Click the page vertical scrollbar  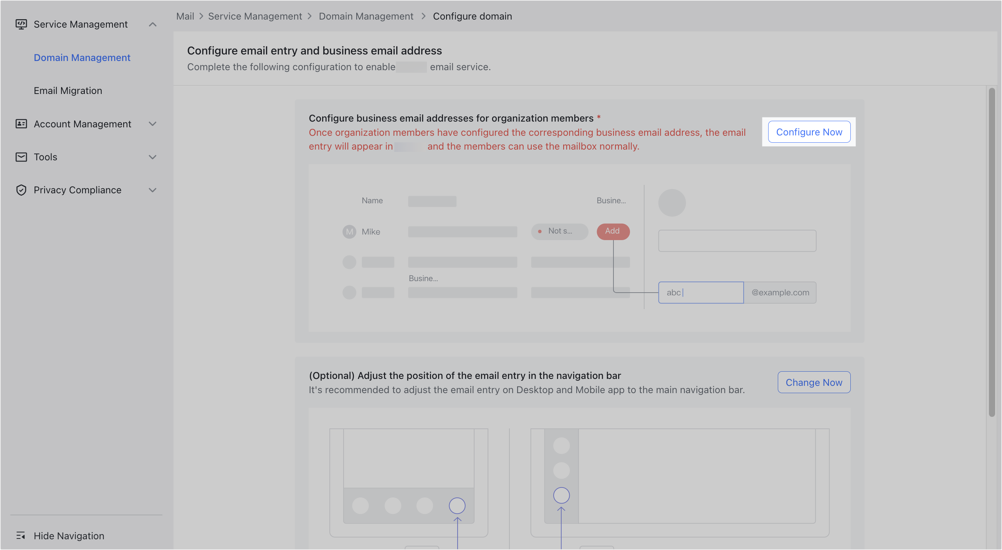992,253
